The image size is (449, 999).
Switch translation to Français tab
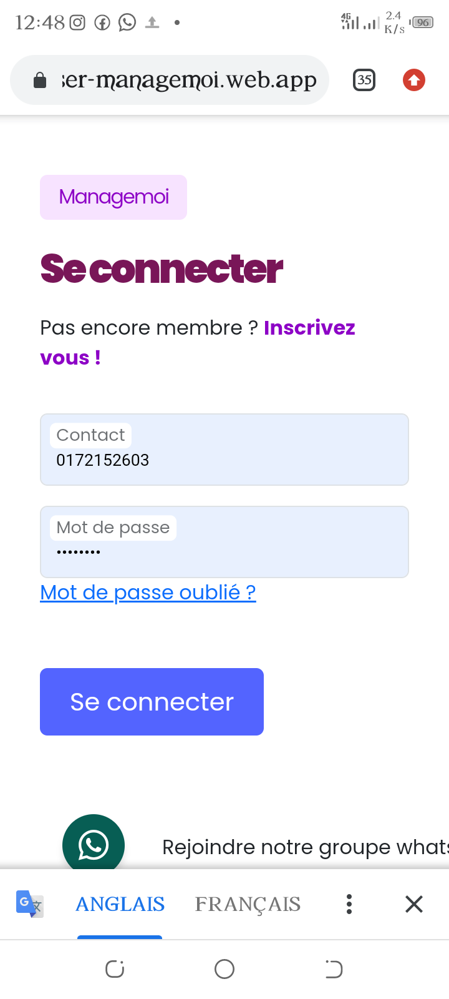248,903
